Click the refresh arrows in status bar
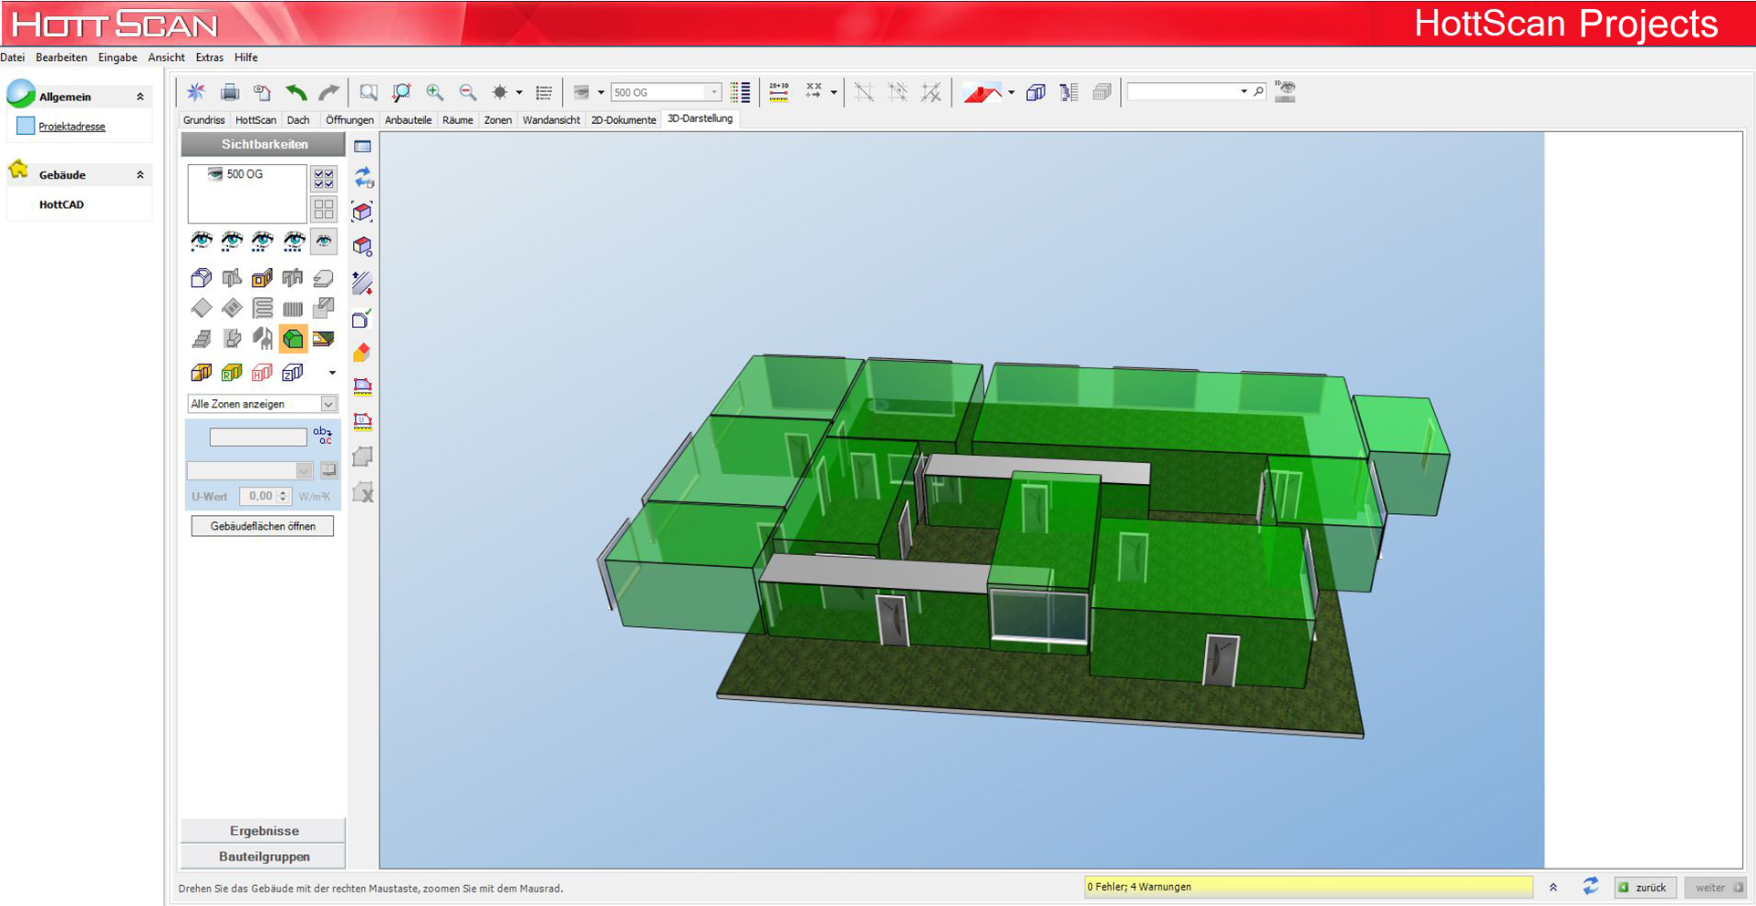This screenshot has height=906, width=1756. coord(1591,886)
